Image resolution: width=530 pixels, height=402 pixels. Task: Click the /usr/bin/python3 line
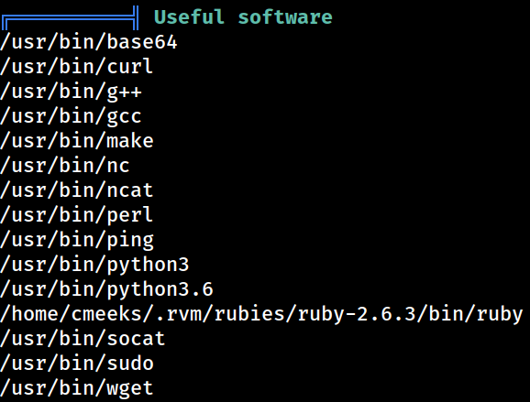[94, 265]
